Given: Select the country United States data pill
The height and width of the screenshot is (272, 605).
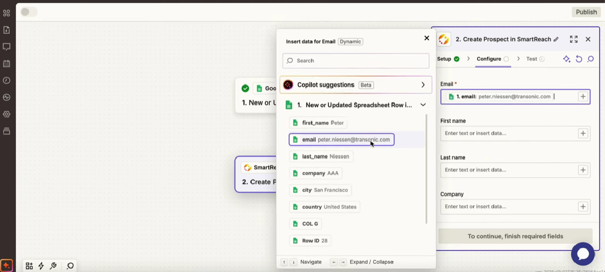Looking at the screenshot, I should (325, 207).
